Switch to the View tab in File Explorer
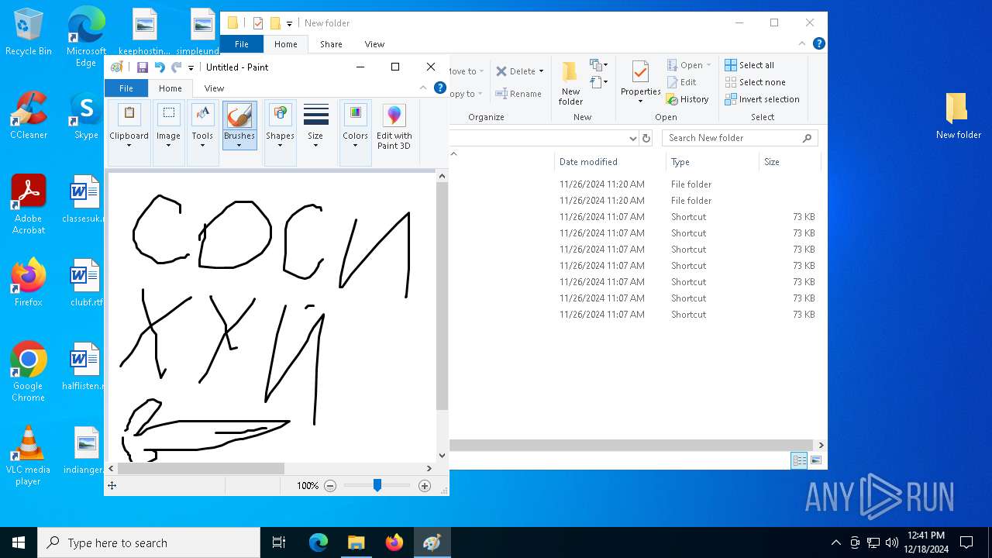The height and width of the screenshot is (558, 992). coord(374,44)
